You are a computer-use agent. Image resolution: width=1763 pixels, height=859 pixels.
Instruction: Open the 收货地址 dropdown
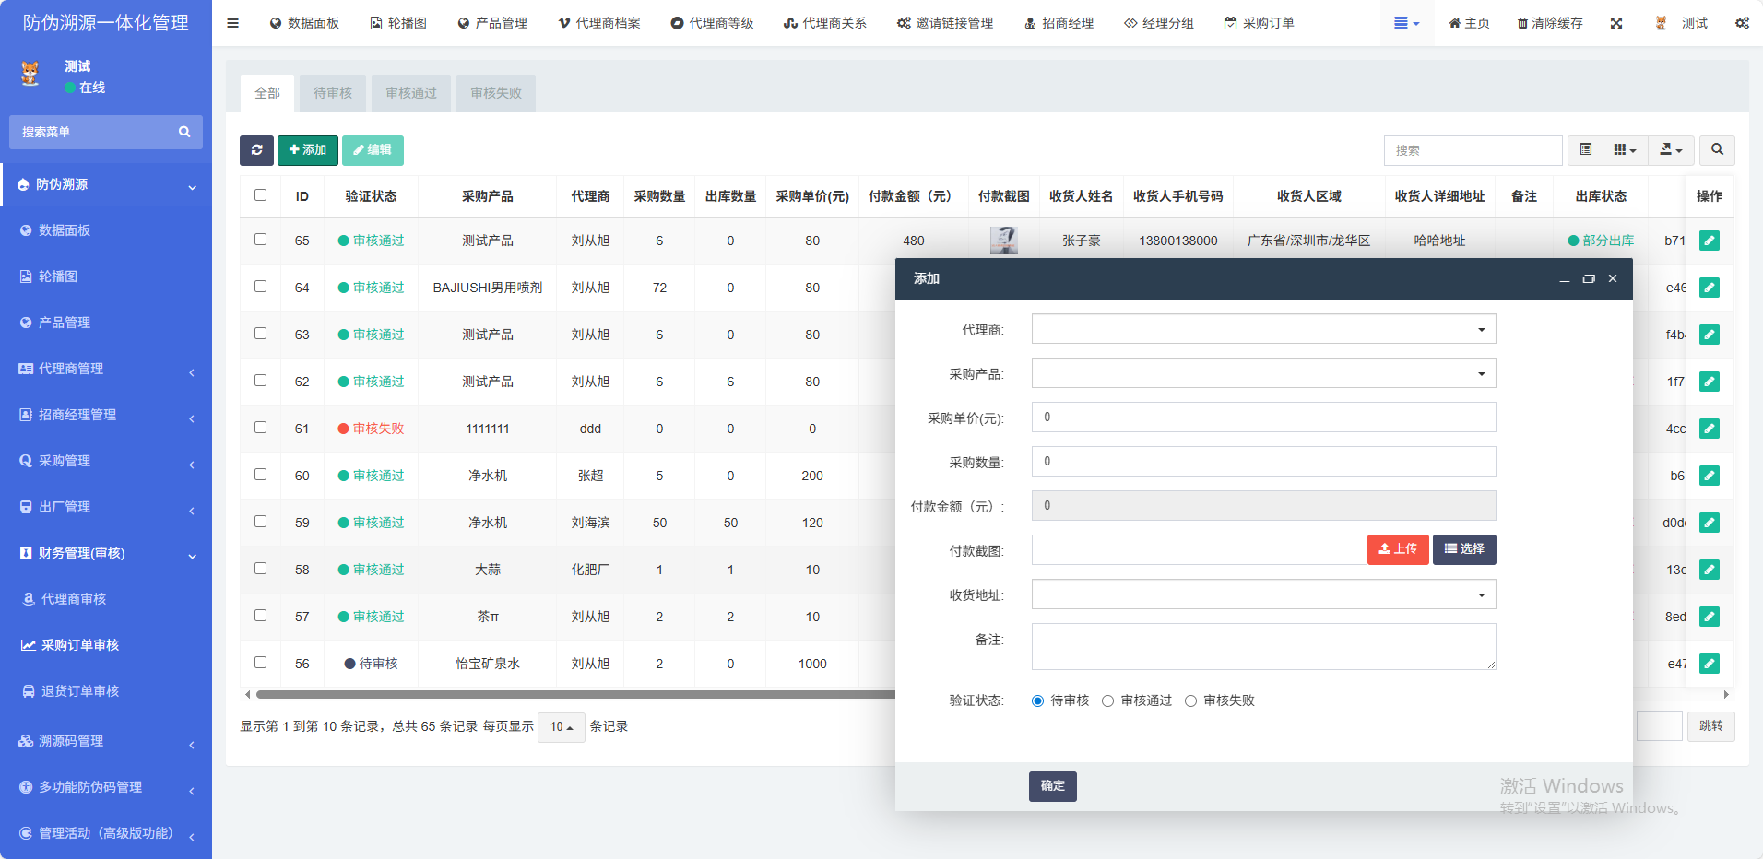(1263, 594)
